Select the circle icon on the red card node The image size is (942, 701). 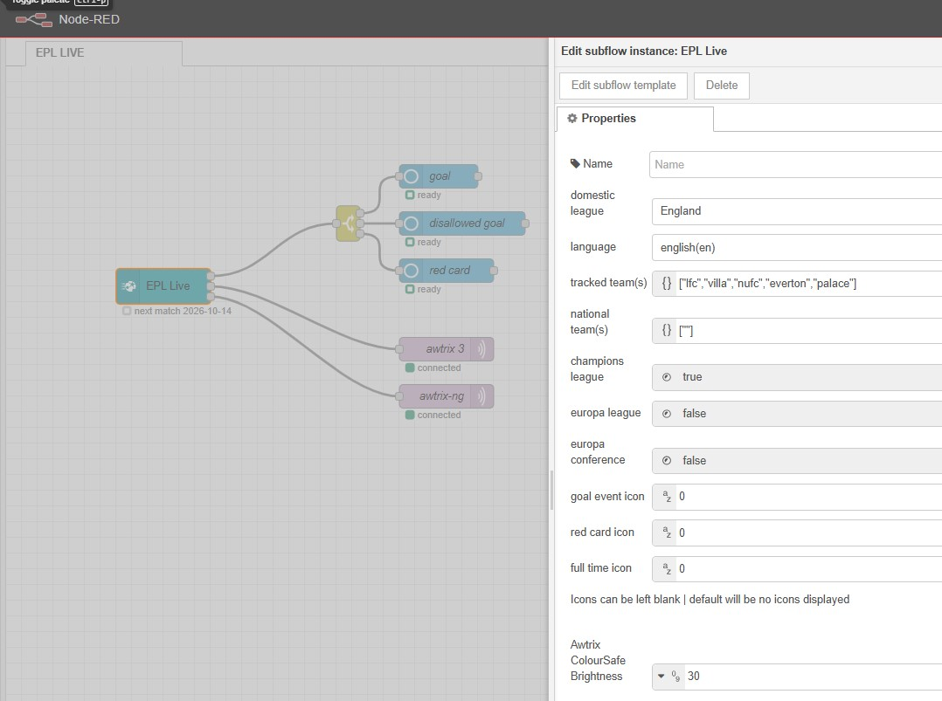tap(411, 271)
